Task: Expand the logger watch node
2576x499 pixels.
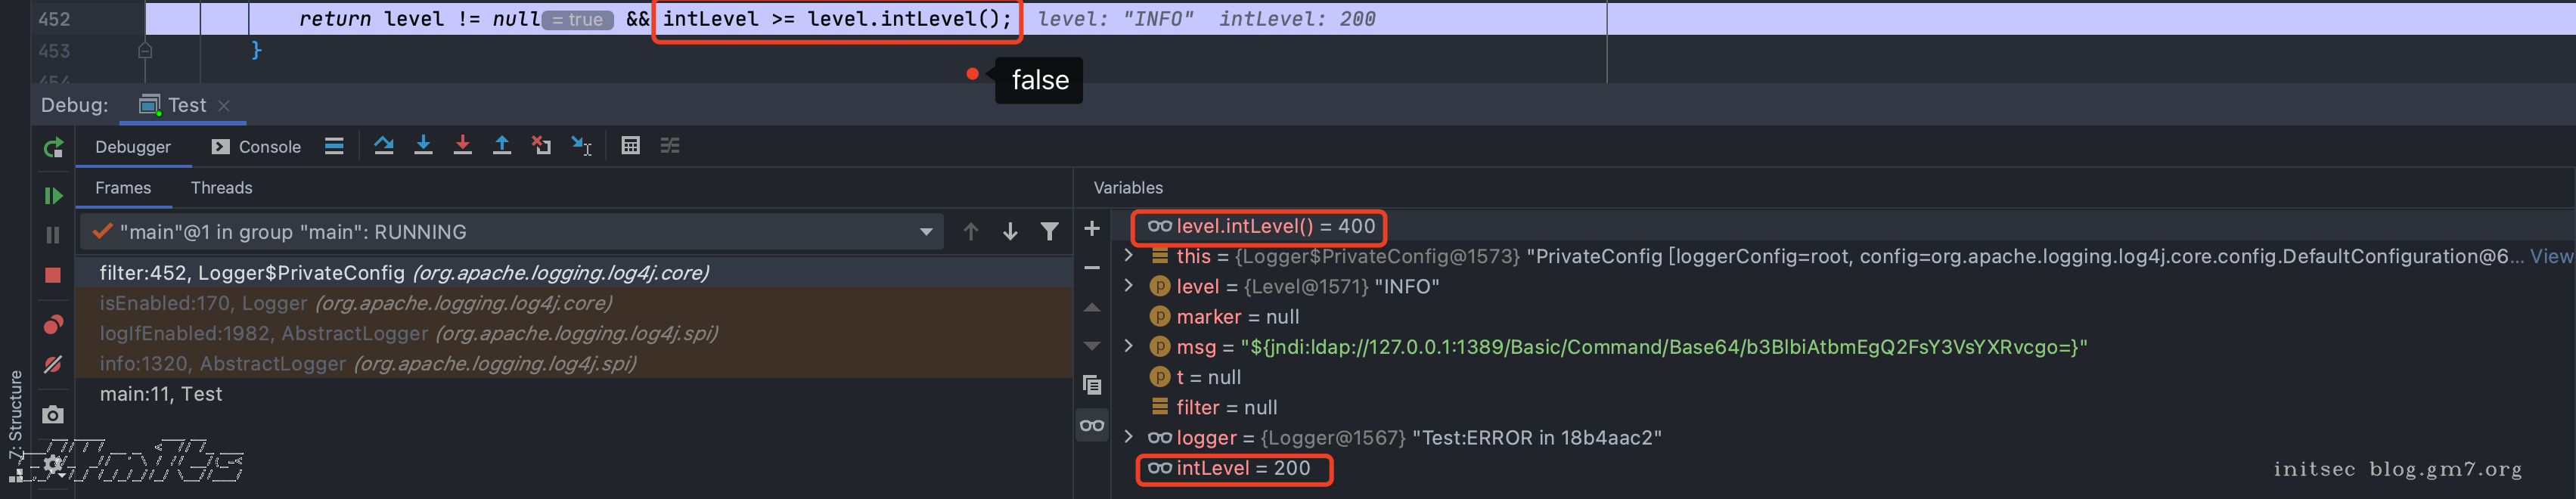Action: [1129, 437]
